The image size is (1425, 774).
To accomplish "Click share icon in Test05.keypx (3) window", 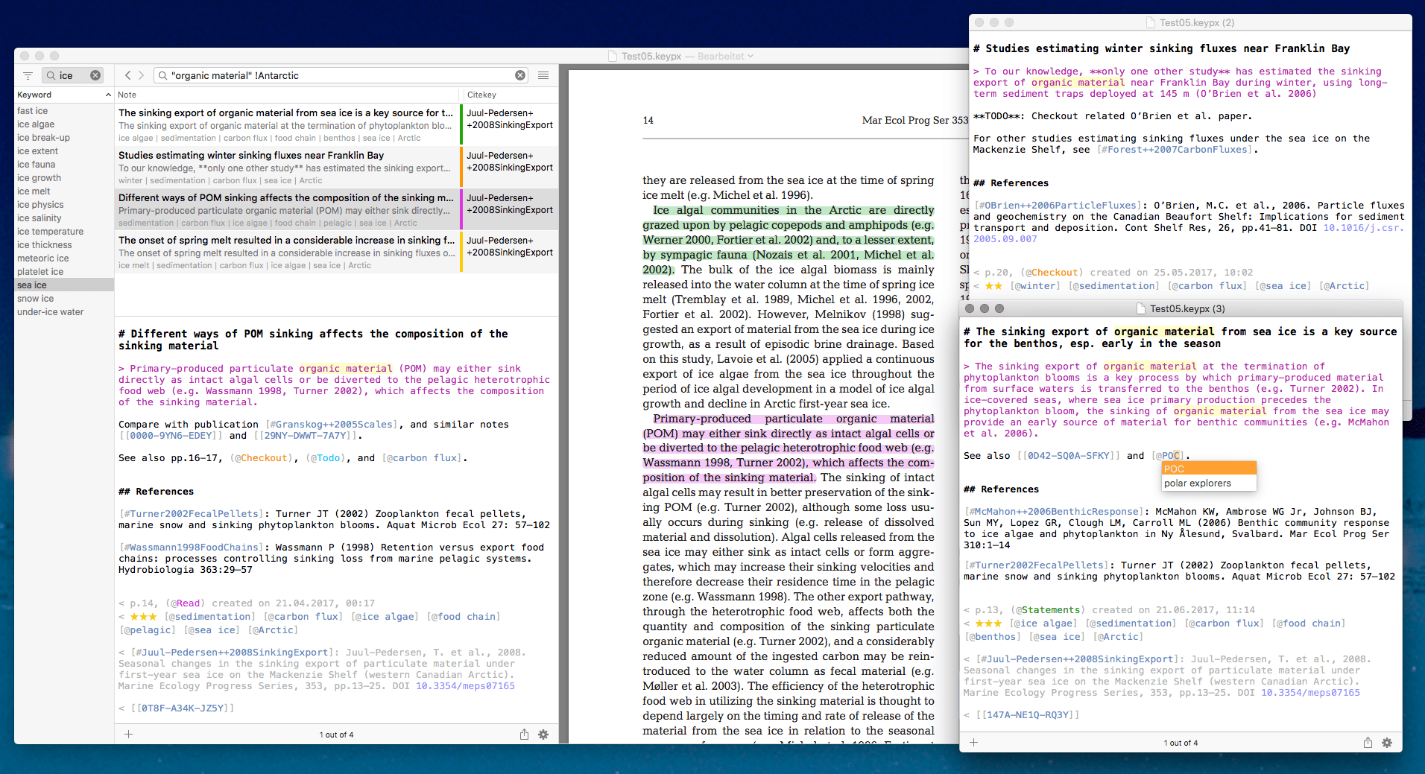I will coord(1368,743).
